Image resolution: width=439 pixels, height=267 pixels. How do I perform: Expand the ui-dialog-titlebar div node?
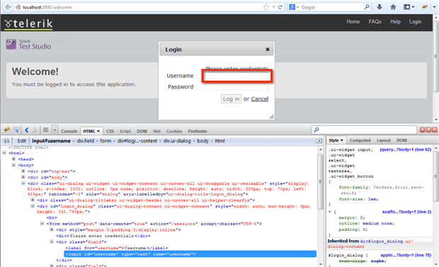[x=33, y=200]
